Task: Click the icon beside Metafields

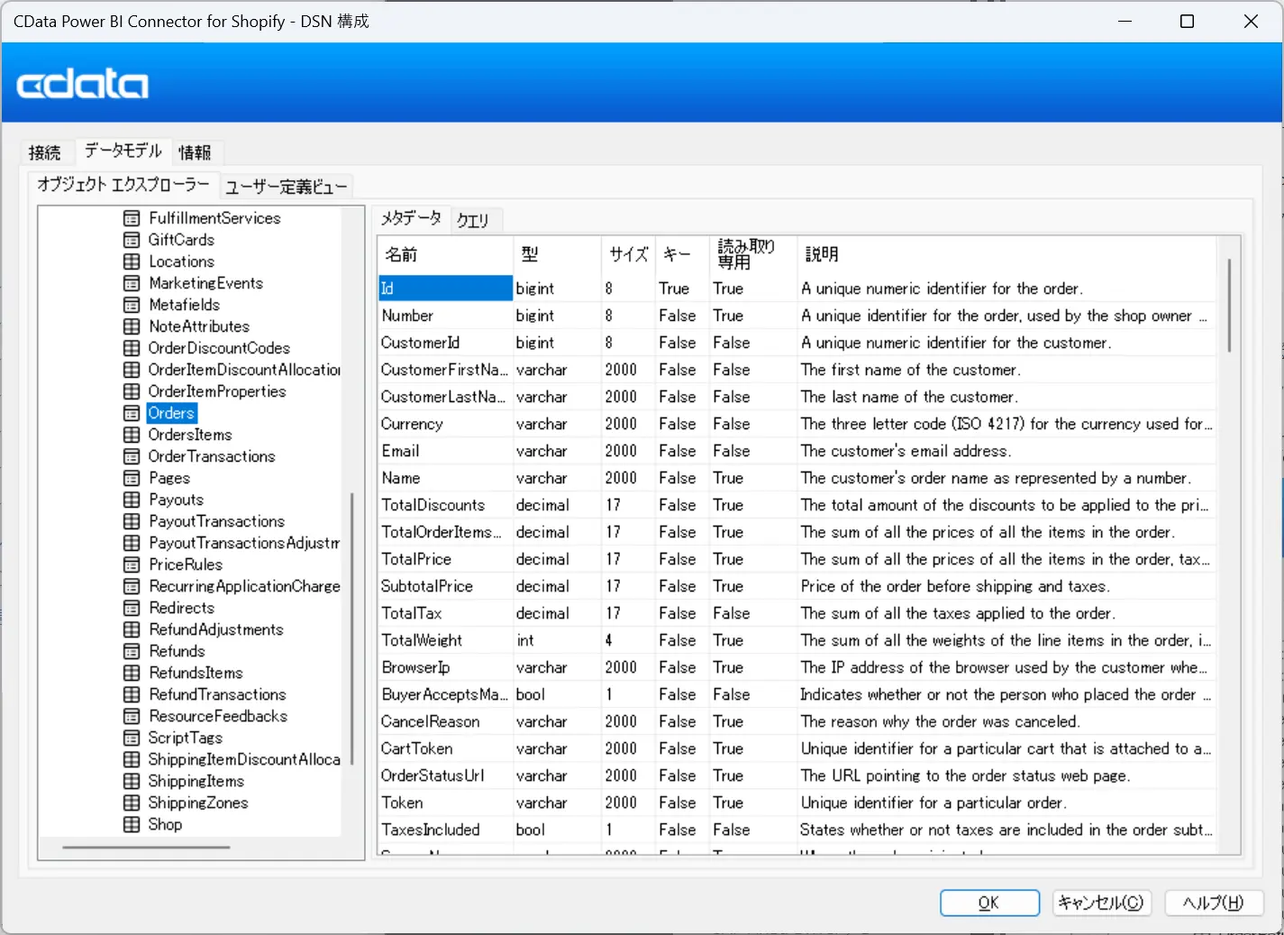Action: [132, 305]
